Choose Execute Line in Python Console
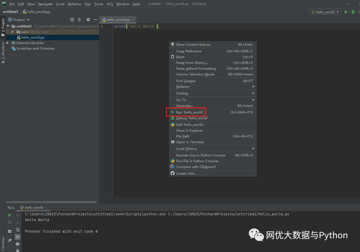The image size is (360, 252). click(213, 155)
